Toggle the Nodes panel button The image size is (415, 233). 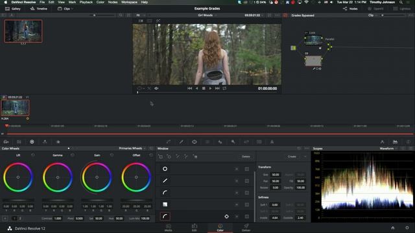[x=350, y=8]
